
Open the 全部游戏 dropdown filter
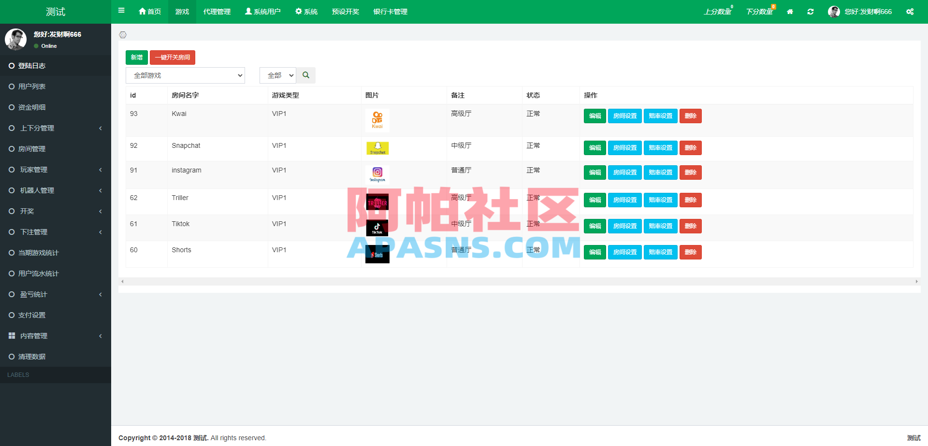[185, 75]
